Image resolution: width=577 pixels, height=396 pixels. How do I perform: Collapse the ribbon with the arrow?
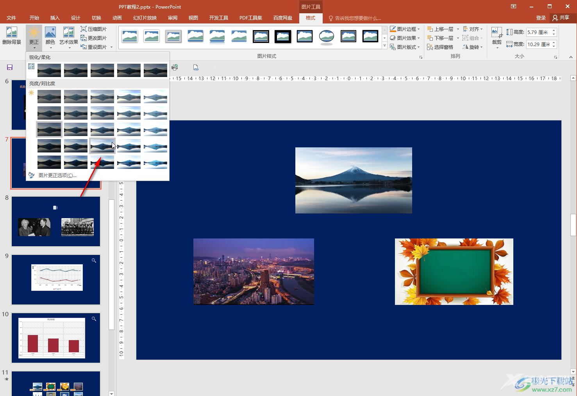tap(571, 57)
